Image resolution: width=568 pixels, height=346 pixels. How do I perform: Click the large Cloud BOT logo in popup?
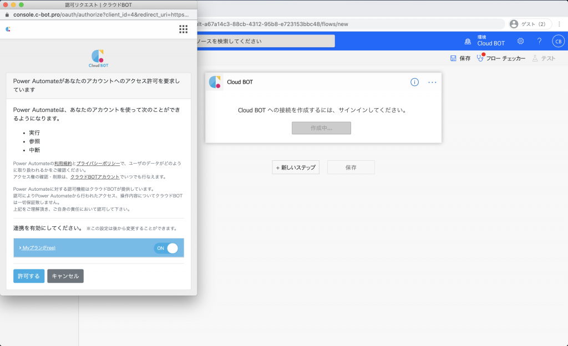pyautogui.click(x=99, y=59)
